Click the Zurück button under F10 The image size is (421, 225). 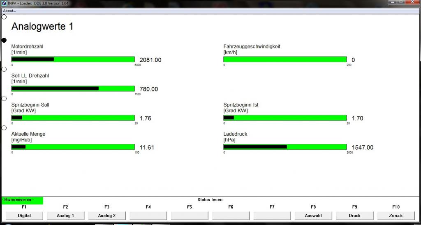(x=396, y=216)
